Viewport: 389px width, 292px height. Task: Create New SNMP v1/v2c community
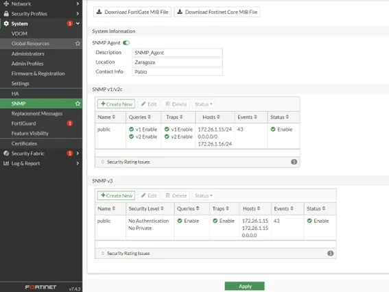click(116, 104)
